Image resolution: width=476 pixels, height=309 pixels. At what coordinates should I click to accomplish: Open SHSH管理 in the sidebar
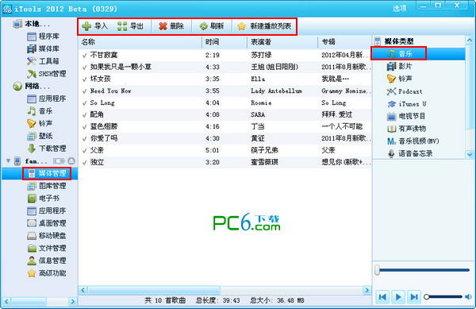47,74
